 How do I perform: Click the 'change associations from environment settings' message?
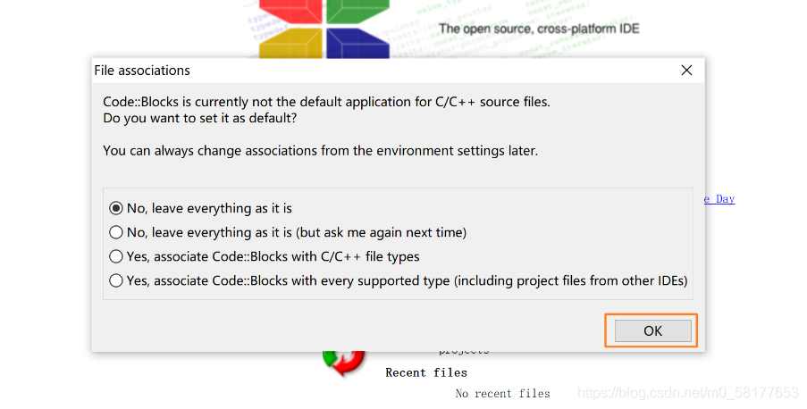320,151
